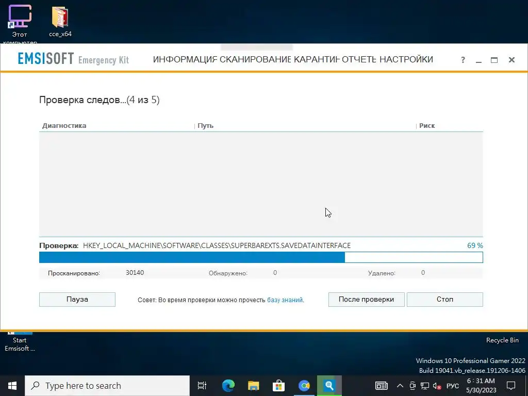Click the 69 % progress value

coord(475,245)
